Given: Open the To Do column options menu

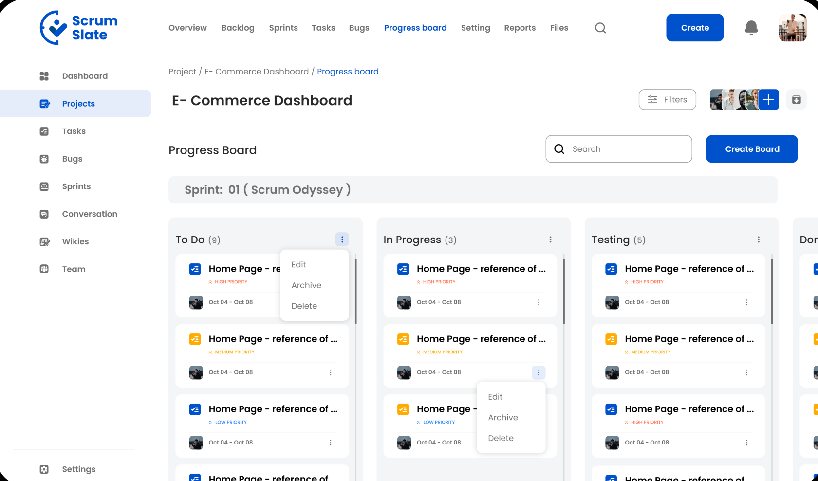Looking at the screenshot, I should point(342,240).
